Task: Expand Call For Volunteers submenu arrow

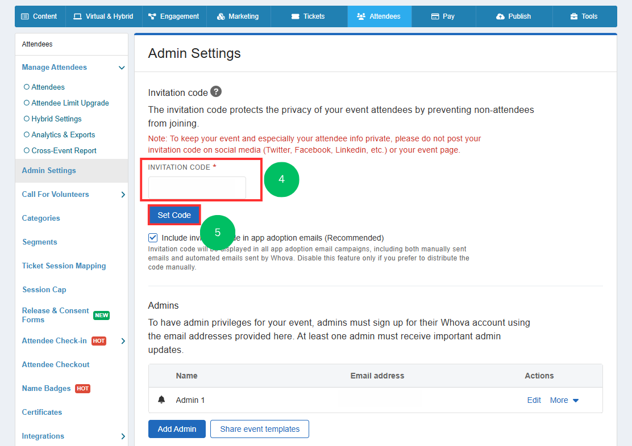Action: [x=123, y=195]
